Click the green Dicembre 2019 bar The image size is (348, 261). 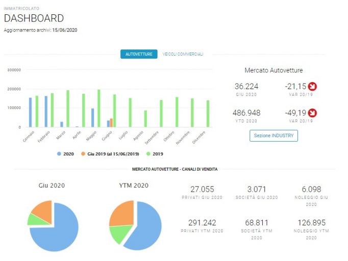tap(208, 114)
